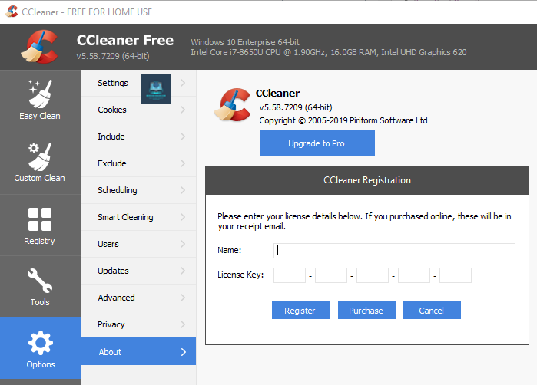The width and height of the screenshot is (537, 385).
Task: Click the CCleaner logo in About panel
Action: (x=233, y=104)
